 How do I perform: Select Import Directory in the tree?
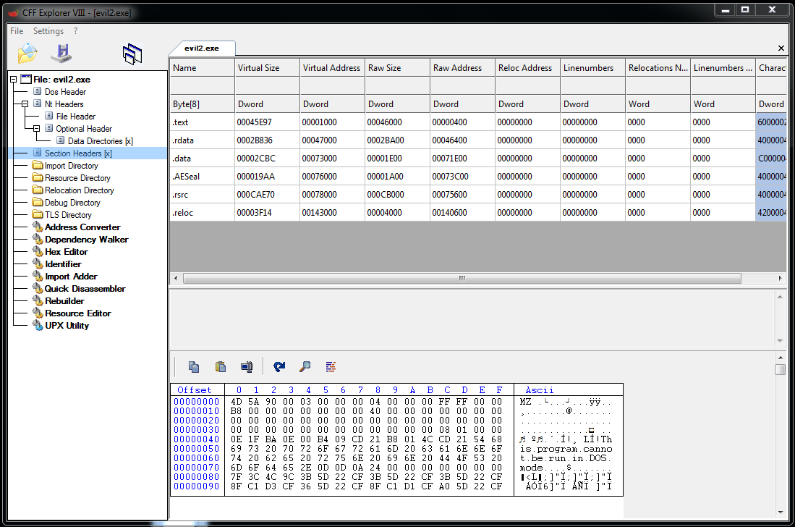pyautogui.click(x=71, y=166)
